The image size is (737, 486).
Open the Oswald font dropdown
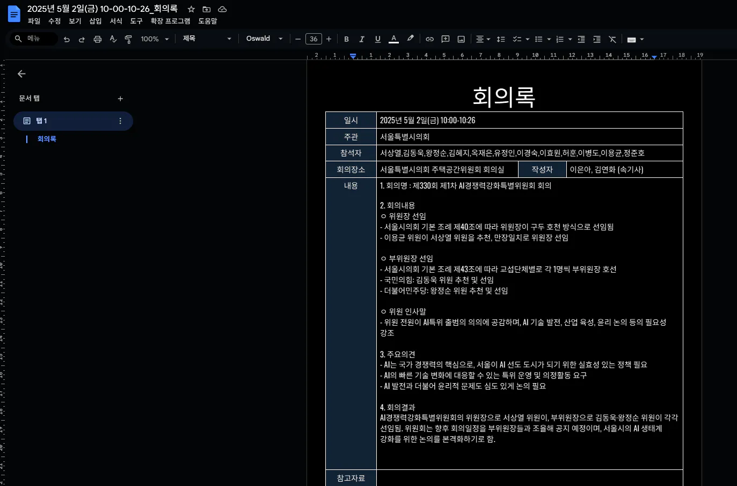[x=264, y=39]
